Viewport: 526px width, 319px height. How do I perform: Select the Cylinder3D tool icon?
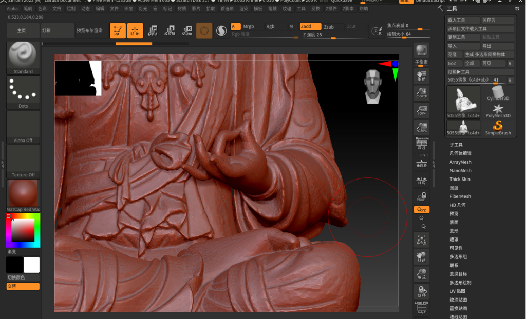click(498, 93)
